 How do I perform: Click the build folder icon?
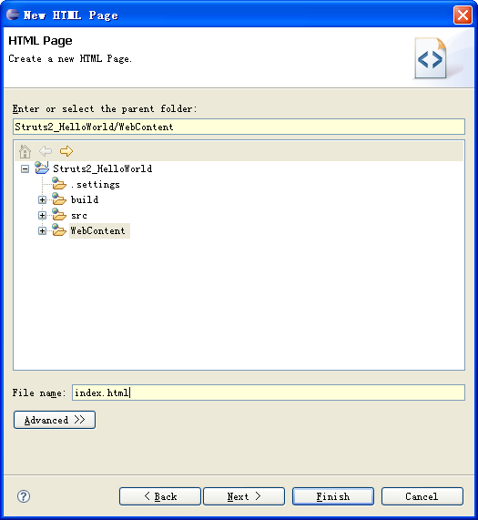point(59,199)
